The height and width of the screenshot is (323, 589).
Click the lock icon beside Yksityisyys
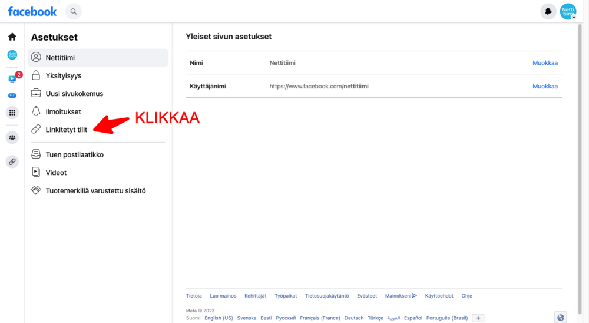pos(36,75)
